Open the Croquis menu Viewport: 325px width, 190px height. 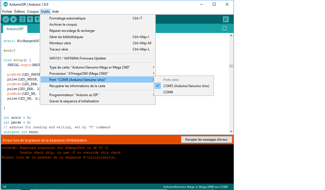33,12
